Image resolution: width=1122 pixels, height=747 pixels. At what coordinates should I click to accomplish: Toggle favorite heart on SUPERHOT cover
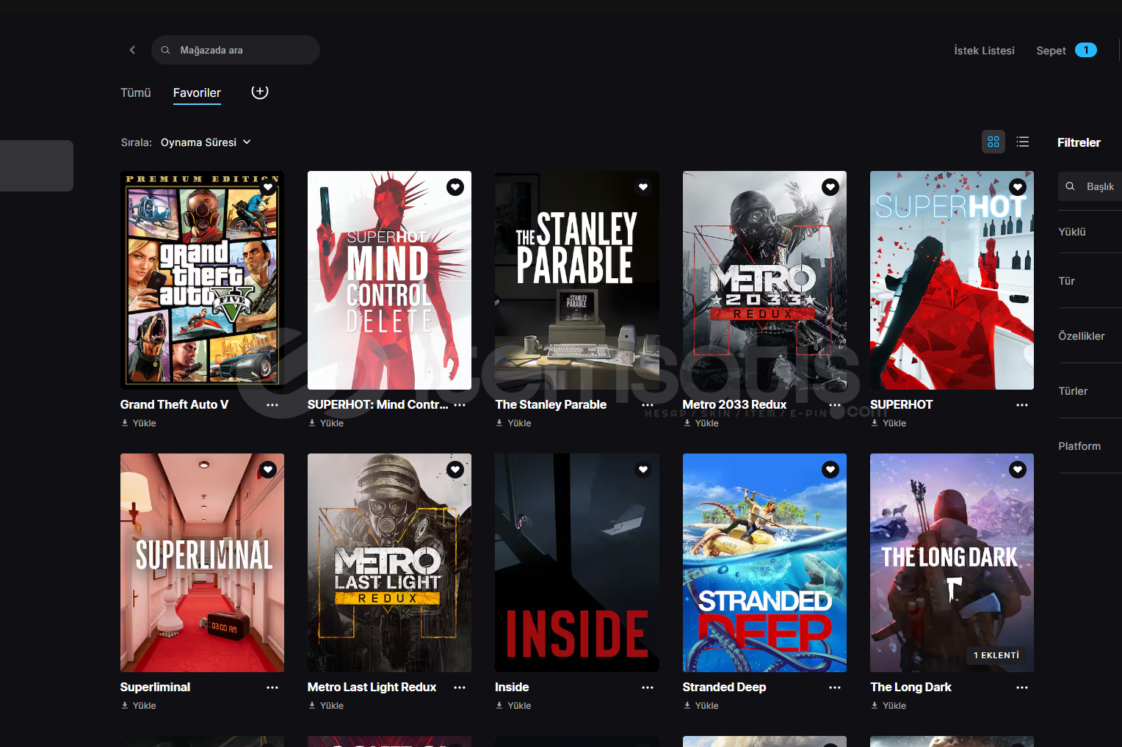[1018, 187]
